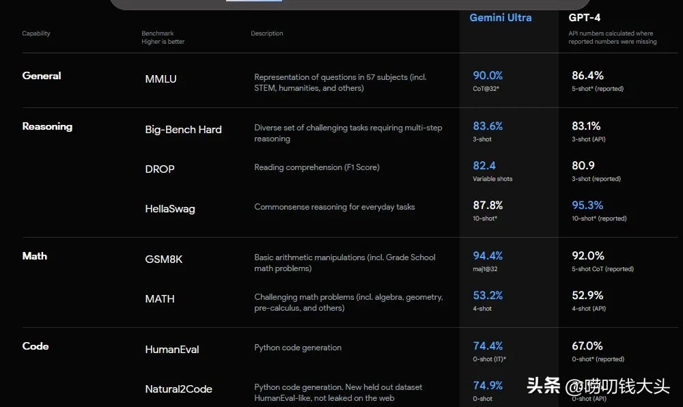The height and width of the screenshot is (407, 683).
Task: Select the MMLU benchmark name
Action: click(x=161, y=79)
